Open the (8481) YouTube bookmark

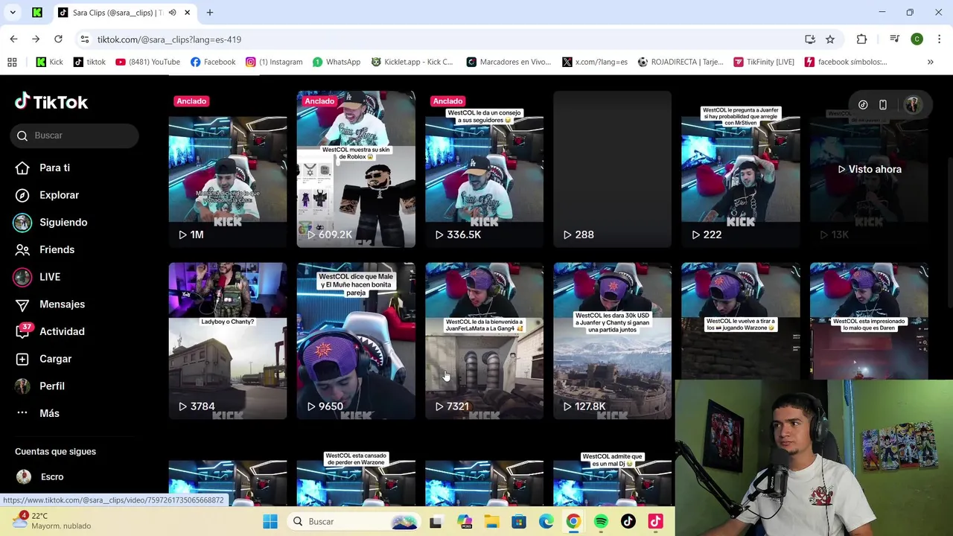pos(147,62)
